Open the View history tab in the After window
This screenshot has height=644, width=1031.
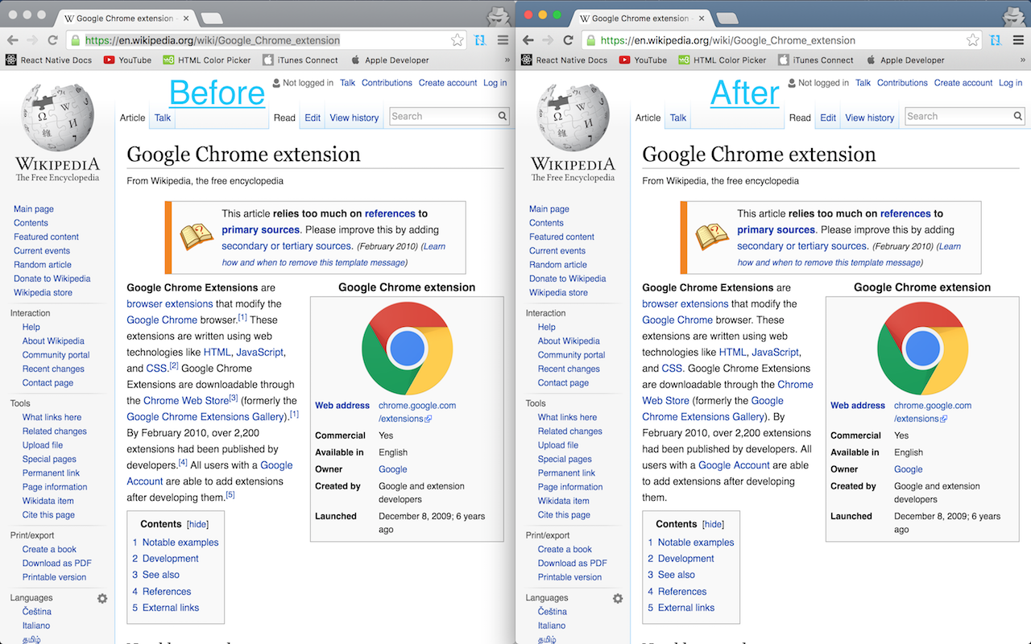869,118
